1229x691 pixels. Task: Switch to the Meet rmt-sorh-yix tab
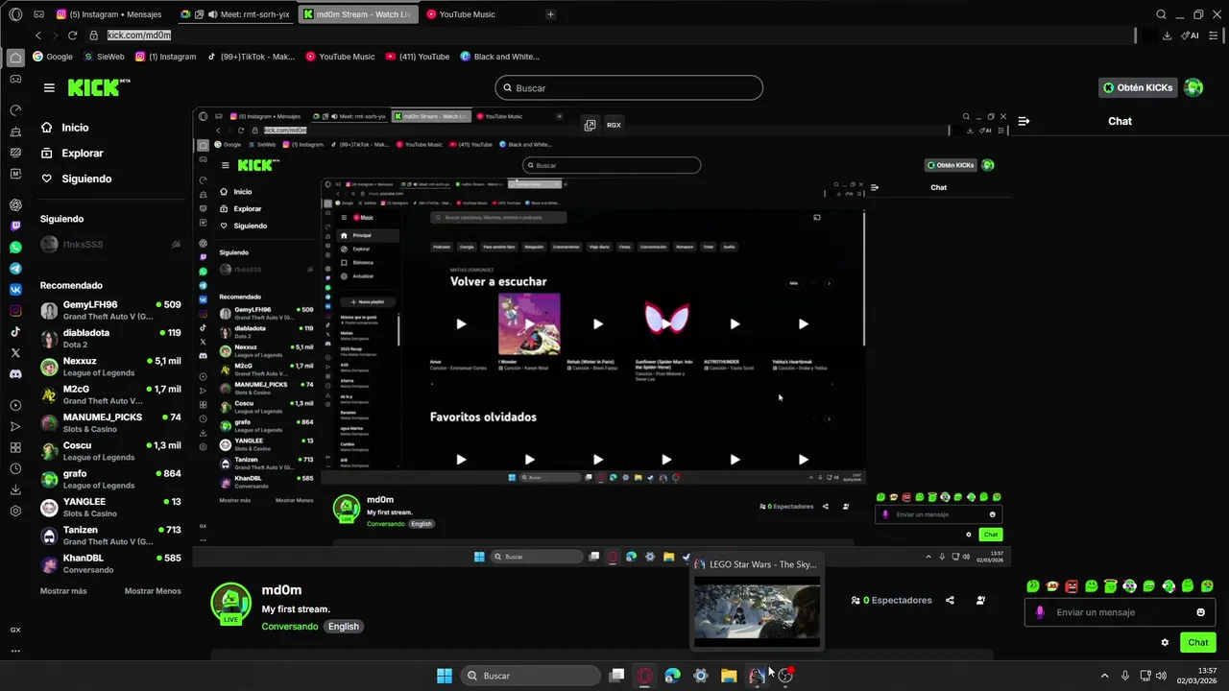237,14
